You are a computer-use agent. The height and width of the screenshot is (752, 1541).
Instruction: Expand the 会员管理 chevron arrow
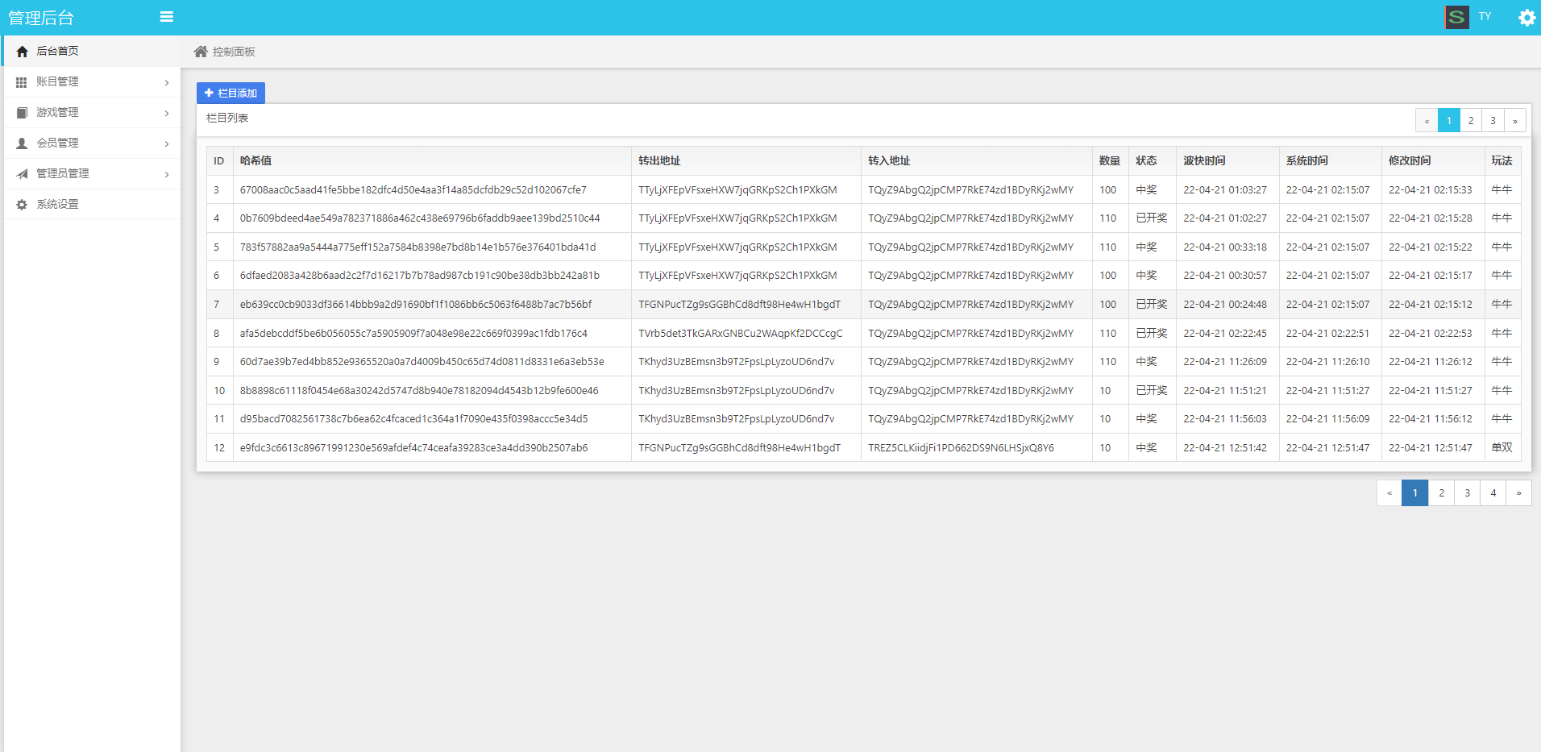tap(167, 144)
